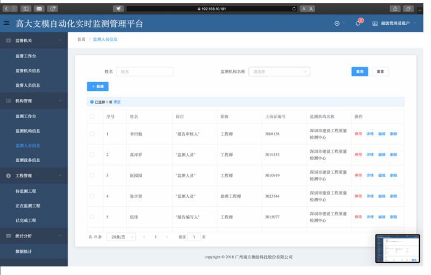The image size is (431, 275).
Task: Click the 工程管理 info icon
Action: (x=9, y=176)
